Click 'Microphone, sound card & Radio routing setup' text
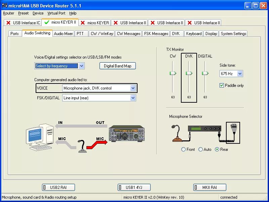This screenshot has height=202, width=269. (39, 197)
